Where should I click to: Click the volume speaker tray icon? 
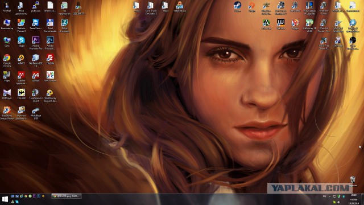pyautogui.click(x=339, y=202)
